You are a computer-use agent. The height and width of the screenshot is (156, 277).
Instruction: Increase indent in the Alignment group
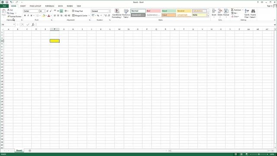(x=69, y=16)
